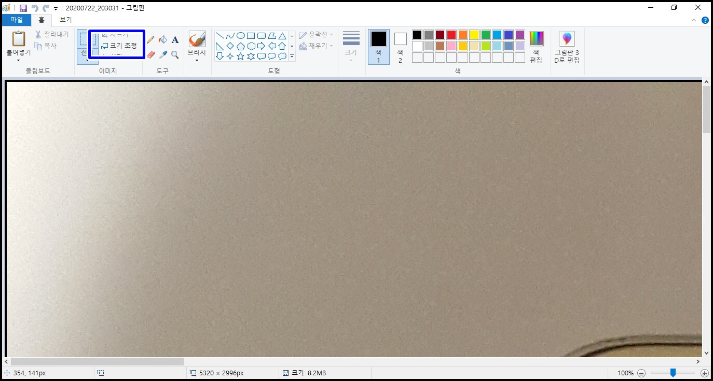Image resolution: width=713 pixels, height=381 pixels.
Task: Open the selection options dropdown arrow
Action: coord(86,60)
